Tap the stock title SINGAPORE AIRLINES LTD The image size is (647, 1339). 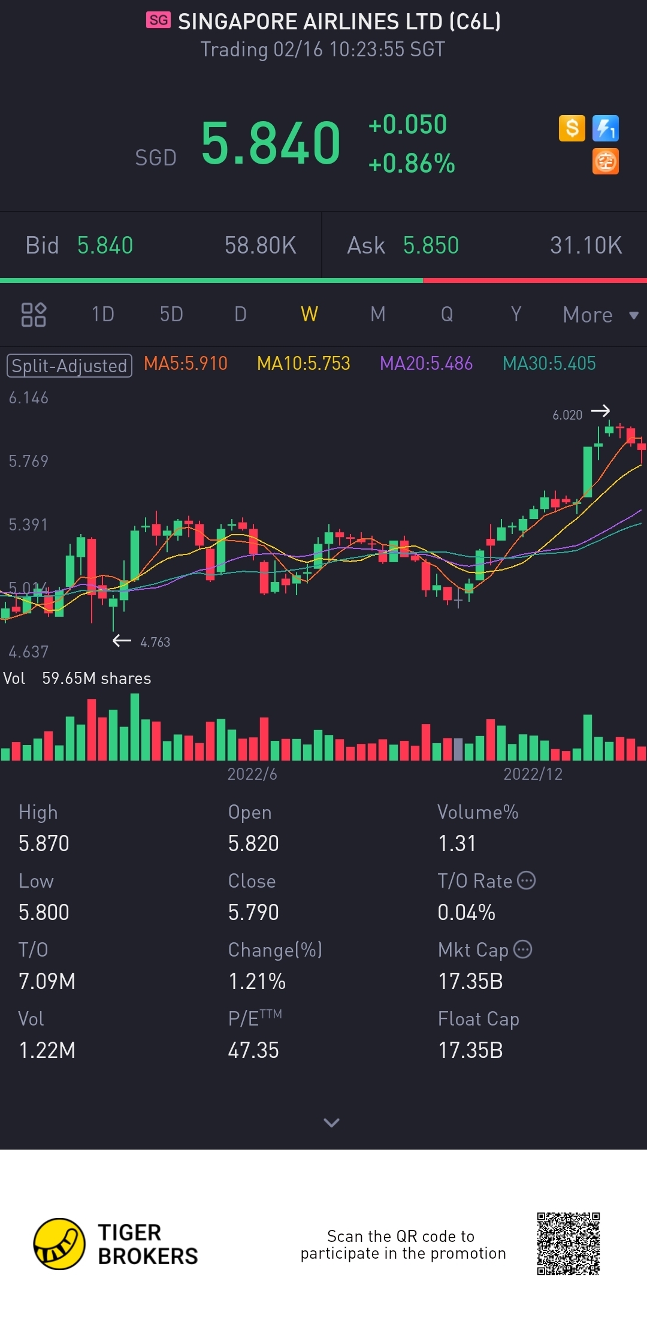tap(340, 22)
